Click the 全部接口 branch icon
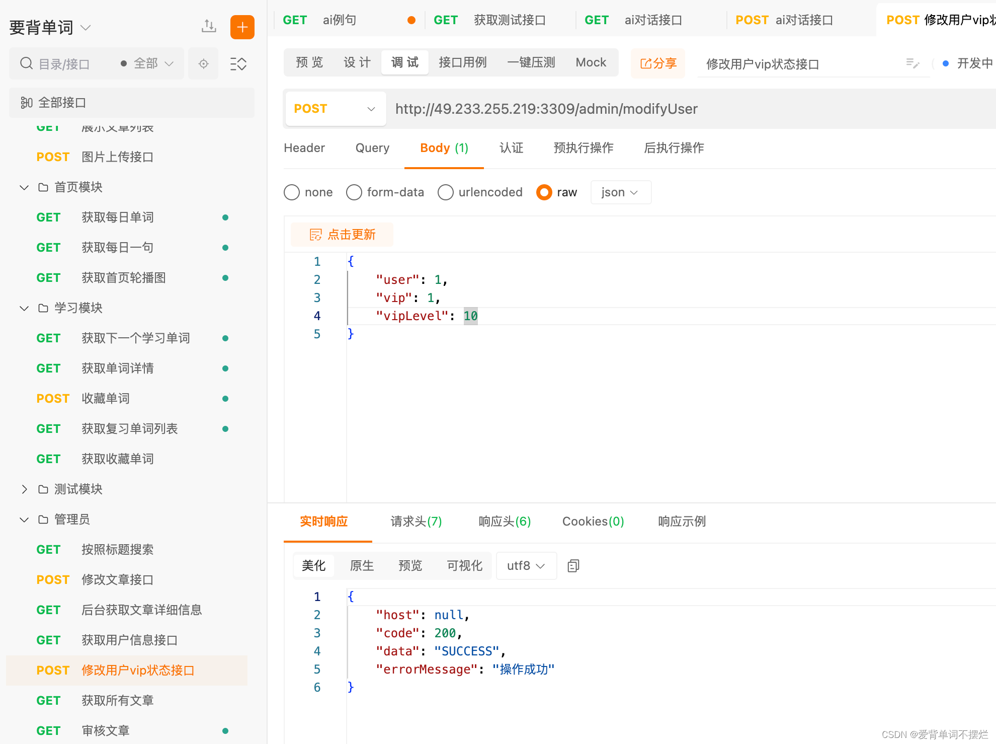 [x=26, y=103]
